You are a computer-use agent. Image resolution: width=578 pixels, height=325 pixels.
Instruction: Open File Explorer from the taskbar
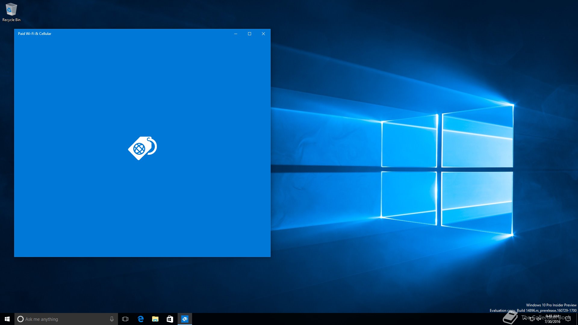pyautogui.click(x=155, y=319)
